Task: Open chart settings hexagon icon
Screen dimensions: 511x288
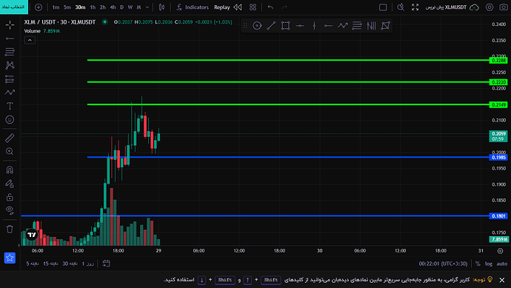Action: (x=490, y=7)
